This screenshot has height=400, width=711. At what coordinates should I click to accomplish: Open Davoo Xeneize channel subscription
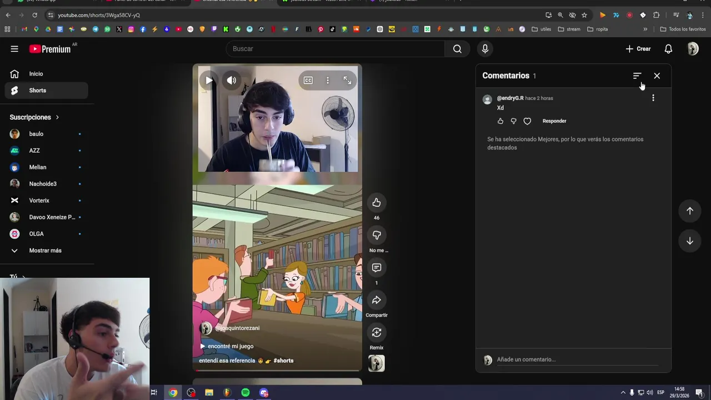point(46,217)
